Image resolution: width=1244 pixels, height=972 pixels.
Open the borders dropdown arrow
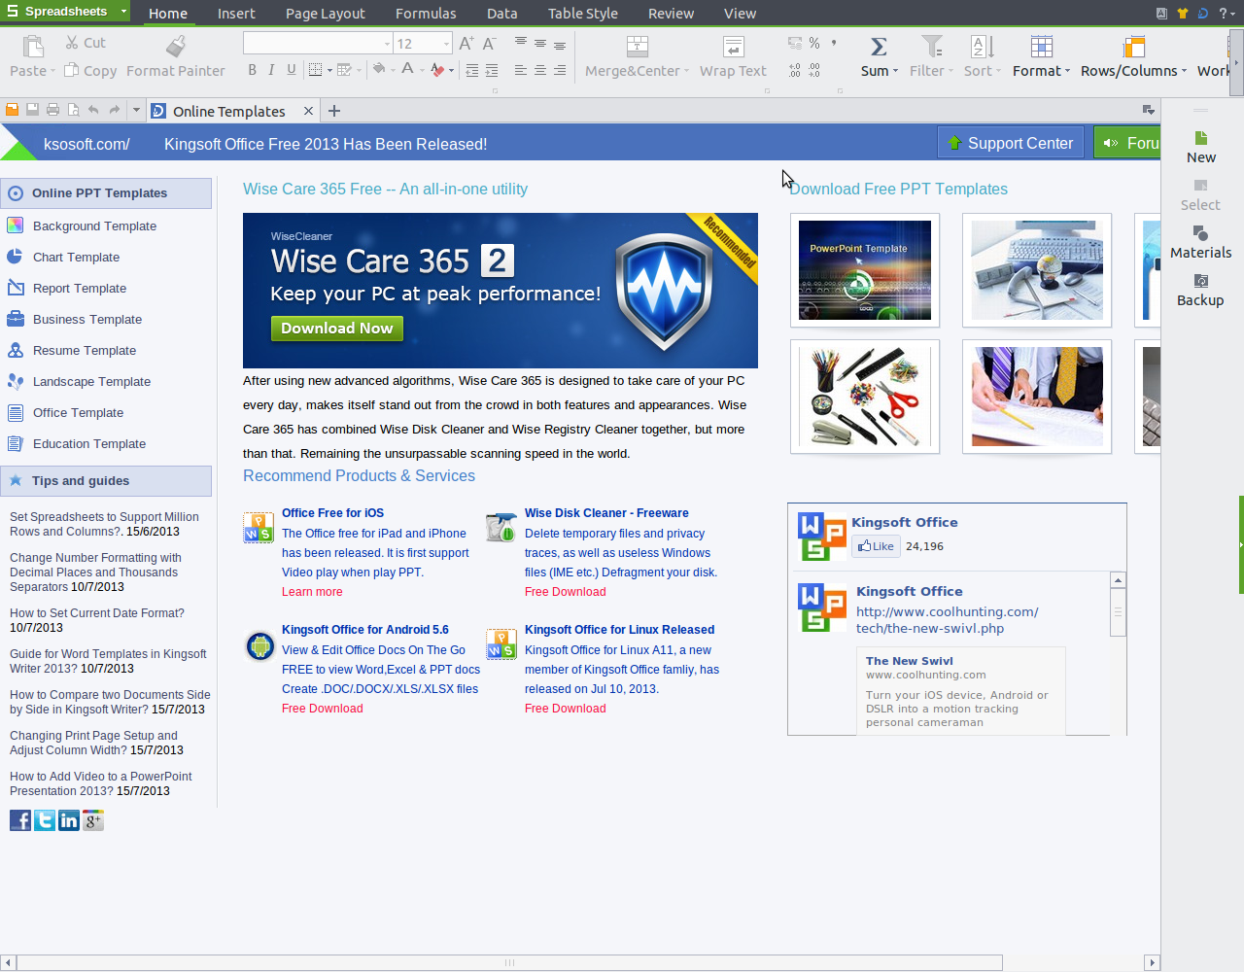[329, 70]
